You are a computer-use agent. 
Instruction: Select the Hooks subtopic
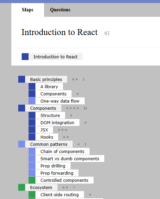coord(47,137)
